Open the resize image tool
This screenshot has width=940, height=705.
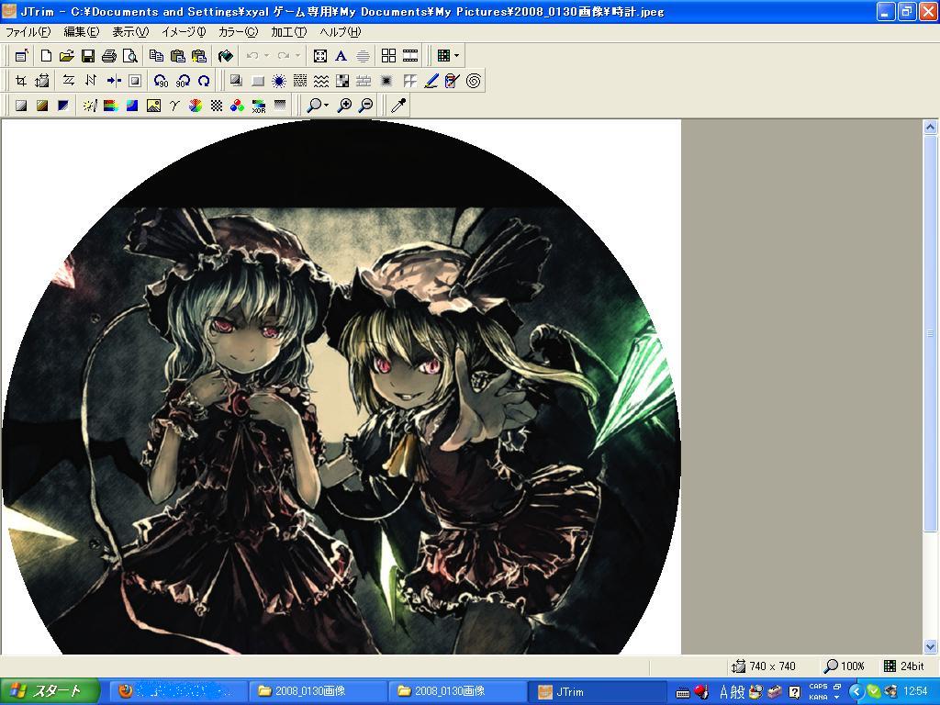(42, 81)
